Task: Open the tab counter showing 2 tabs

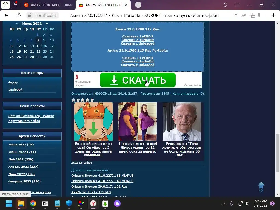Action: coord(5,5)
